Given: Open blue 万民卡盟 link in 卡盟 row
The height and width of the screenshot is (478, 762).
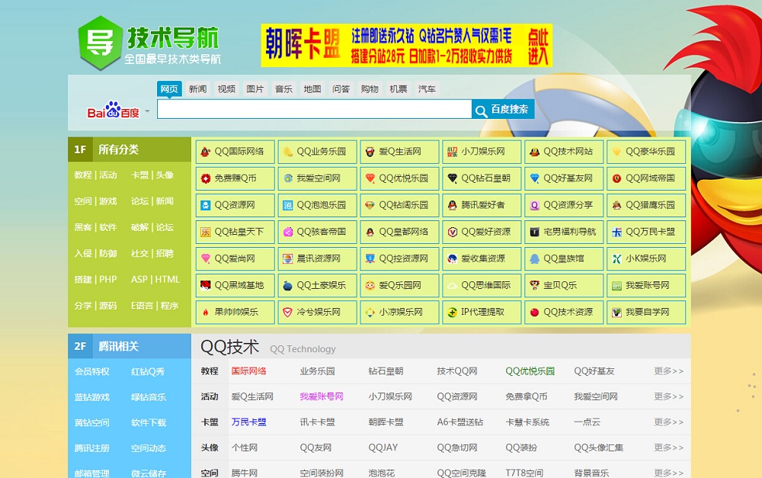Looking at the screenshot, I should 249,422.
